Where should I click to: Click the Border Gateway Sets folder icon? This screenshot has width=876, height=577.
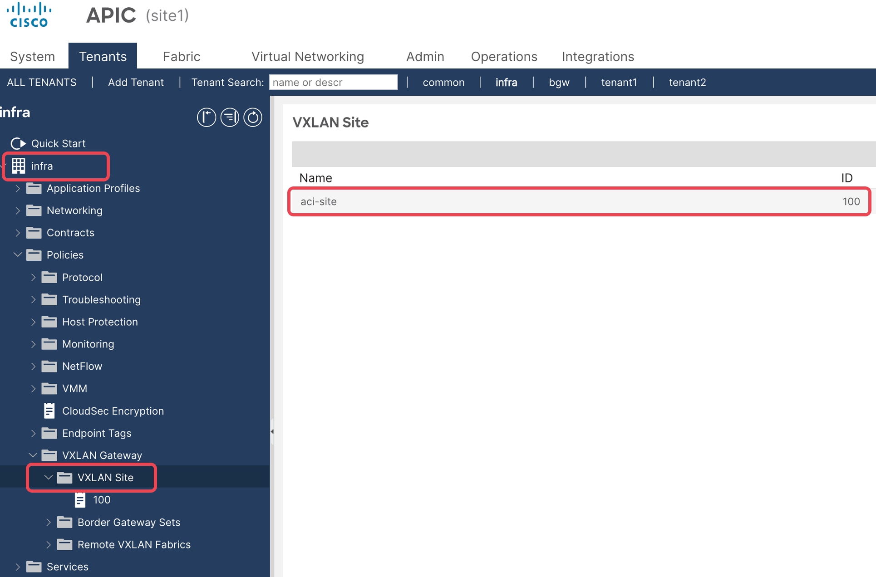(65, 522)
